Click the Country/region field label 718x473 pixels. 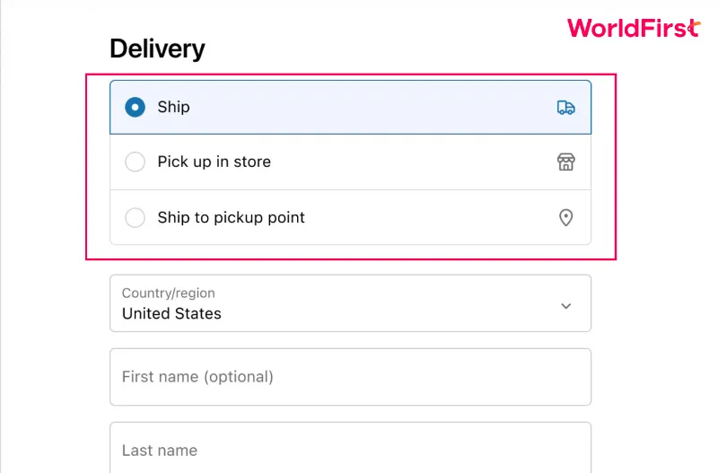[x=168, y=293]
